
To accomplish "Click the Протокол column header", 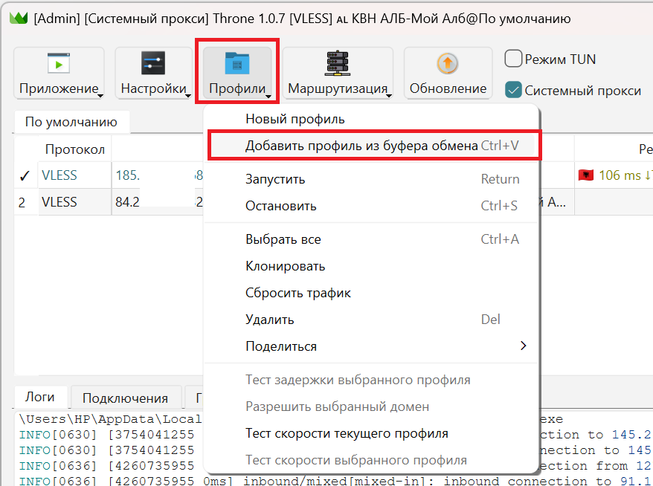I will [74, 149].
